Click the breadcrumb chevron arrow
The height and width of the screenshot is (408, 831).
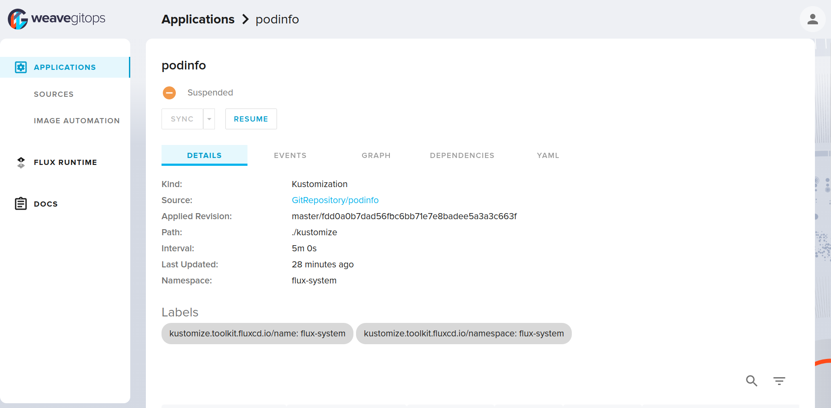tap(245, 19)
